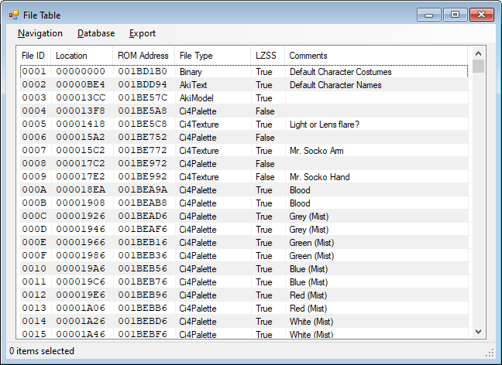Image resolution: width=502 pixels, height=365 pixels.
Task: Open the Database menu
Action: (x=96, y=33)
